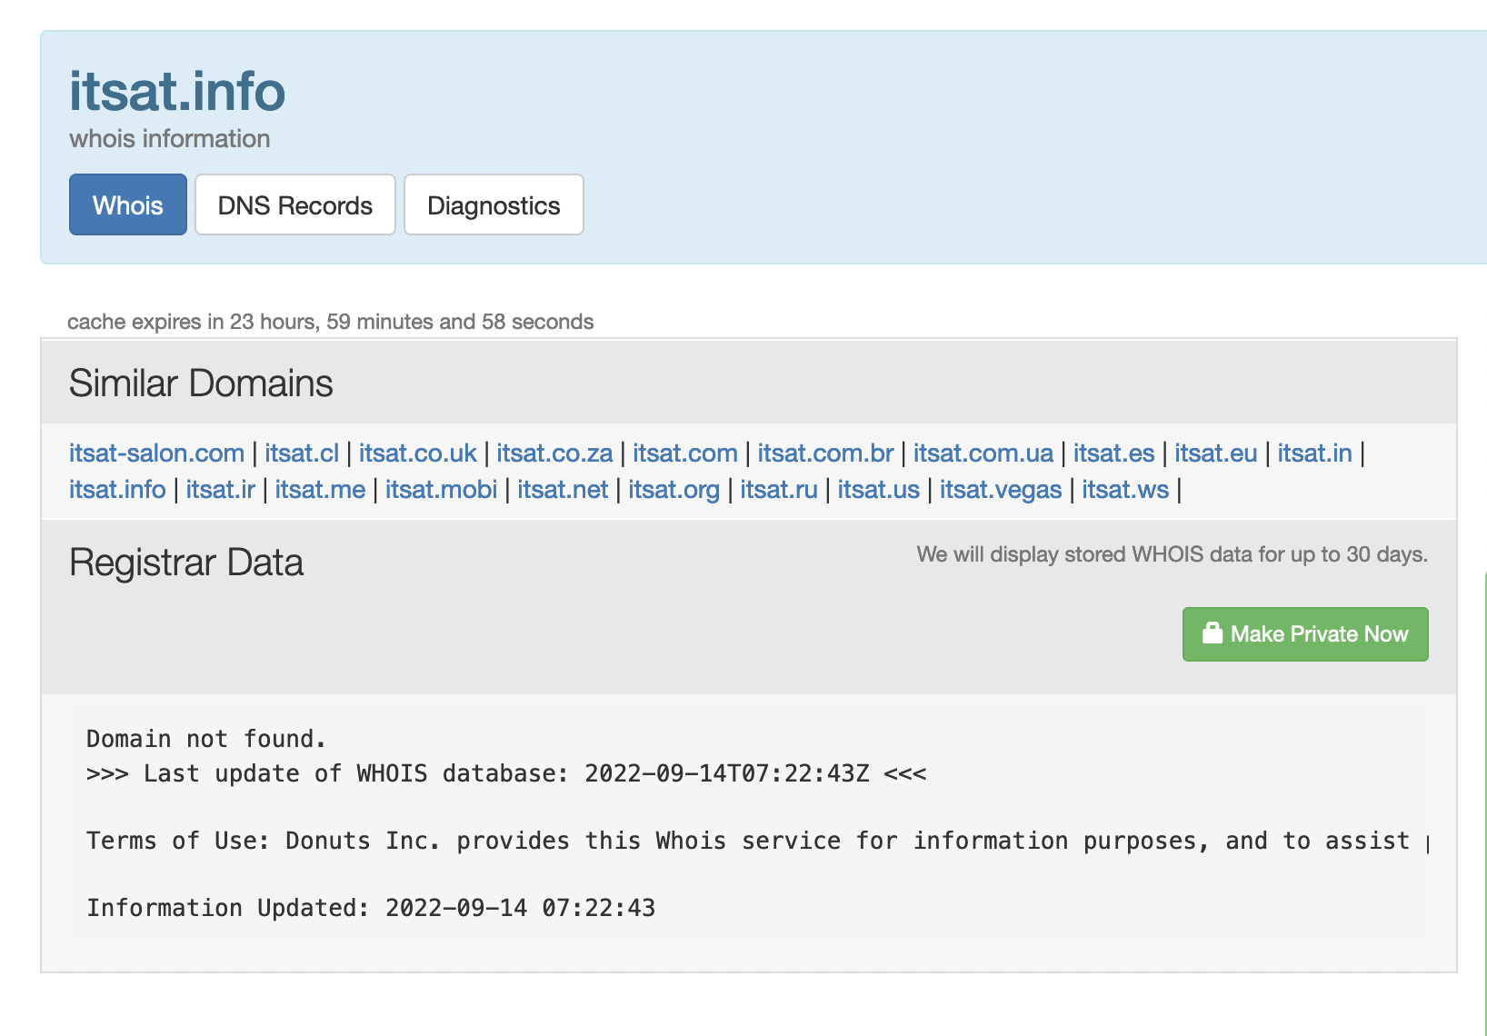Click the itsat.org similar domain link

tap(674, 489)
